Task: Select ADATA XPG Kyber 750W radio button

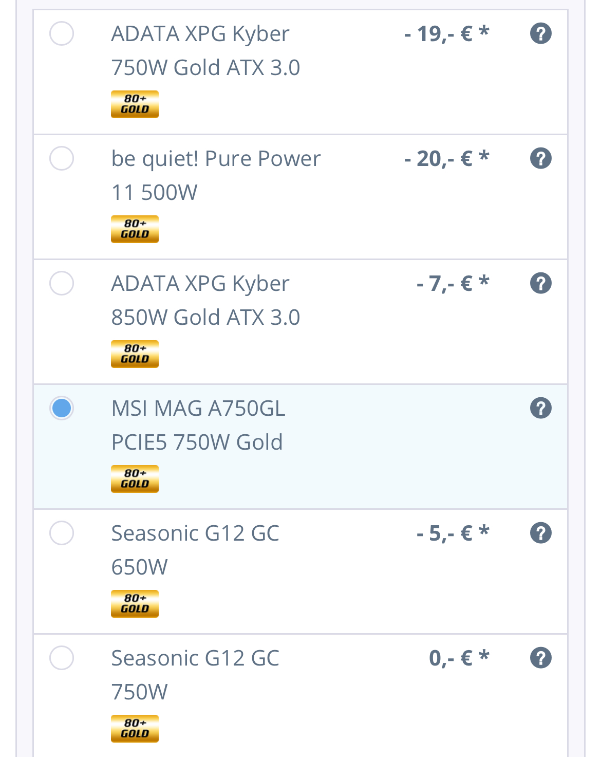Action: click(x=62, y=34)
